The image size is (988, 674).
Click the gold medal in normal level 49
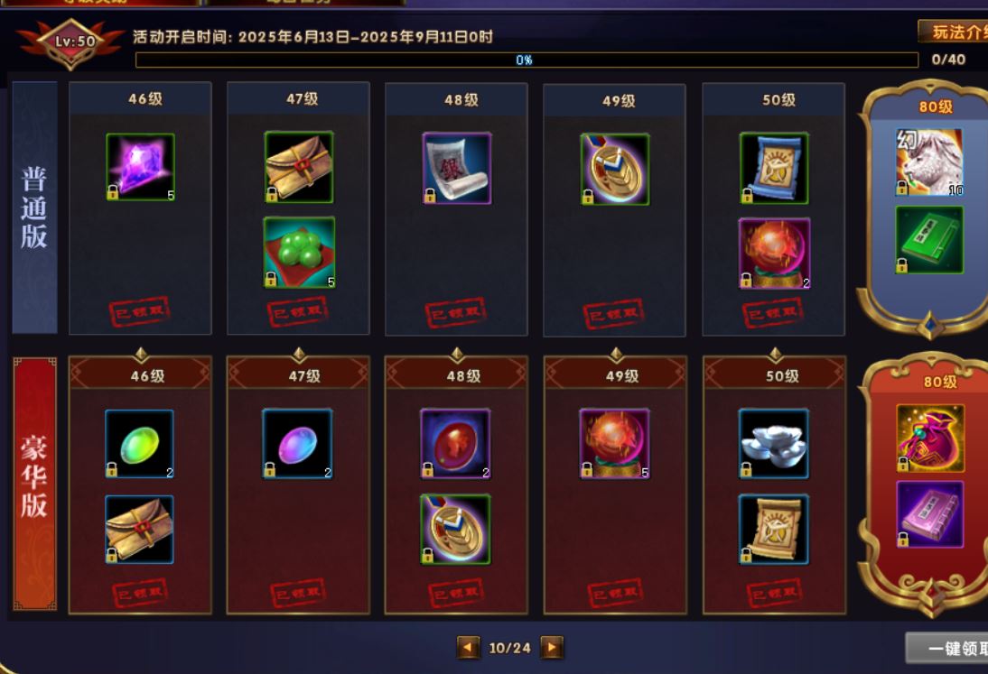[615, 170]
